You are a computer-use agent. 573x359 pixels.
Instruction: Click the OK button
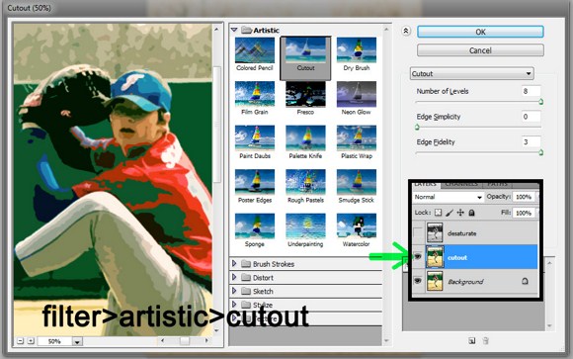(x=480, y=32)
